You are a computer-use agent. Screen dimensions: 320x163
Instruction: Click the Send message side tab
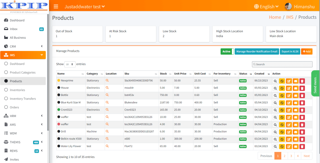pyautogui.click(x=316, y=83)
